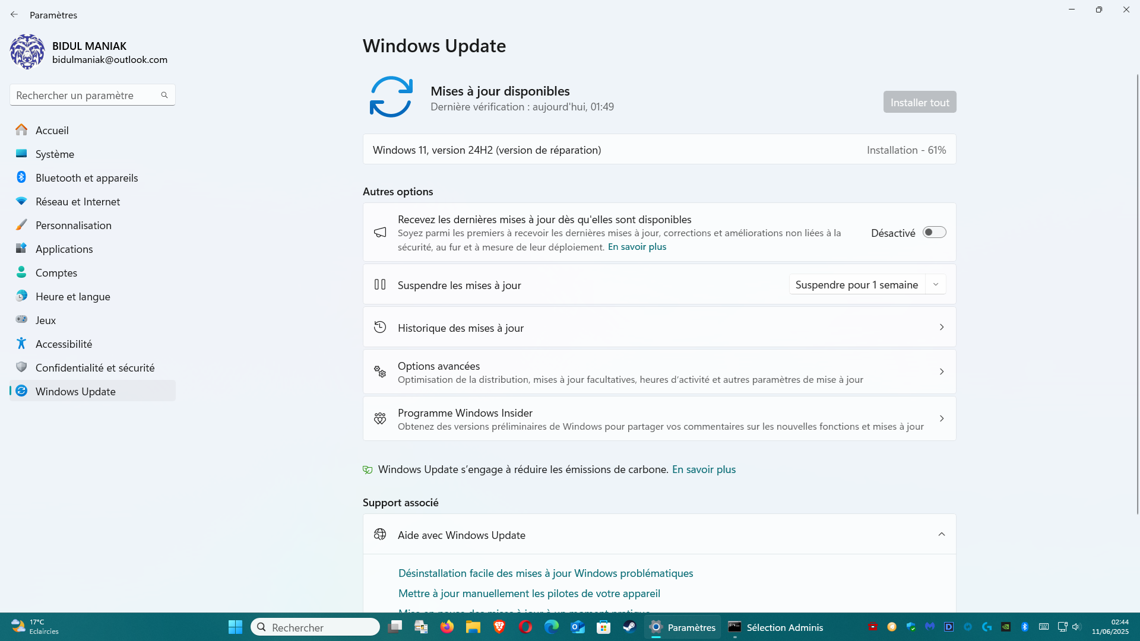Open Désinstallation facile des mises à jour link
Viewport: 1140px width, 641px height.
click(546, 573)
